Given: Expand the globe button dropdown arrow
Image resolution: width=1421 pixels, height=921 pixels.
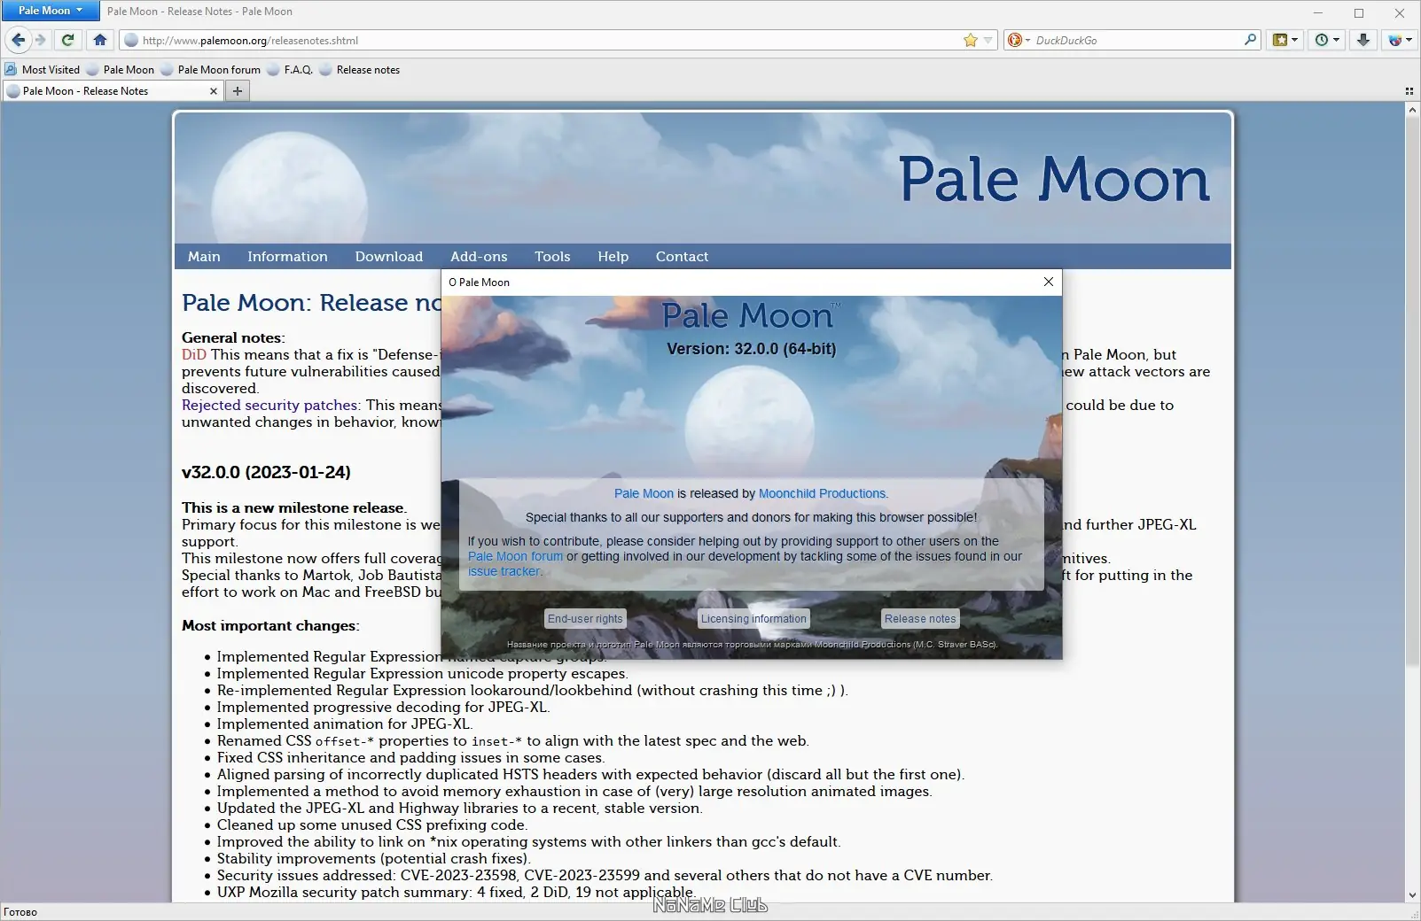Looking at the screenshot, I should 1408,40.
